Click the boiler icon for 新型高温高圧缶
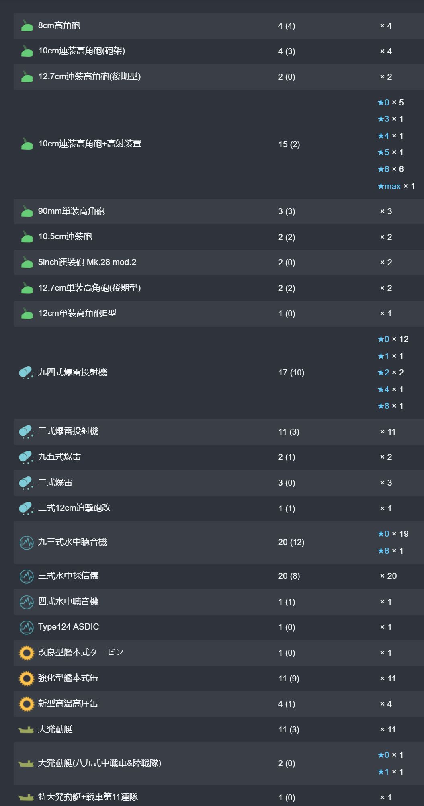This screenshot has height=806, width=424. click(27, 704)
